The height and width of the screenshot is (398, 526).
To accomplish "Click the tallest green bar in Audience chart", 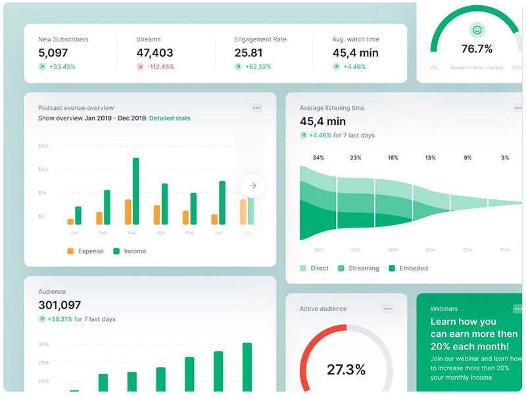I will tap(247, 367).
